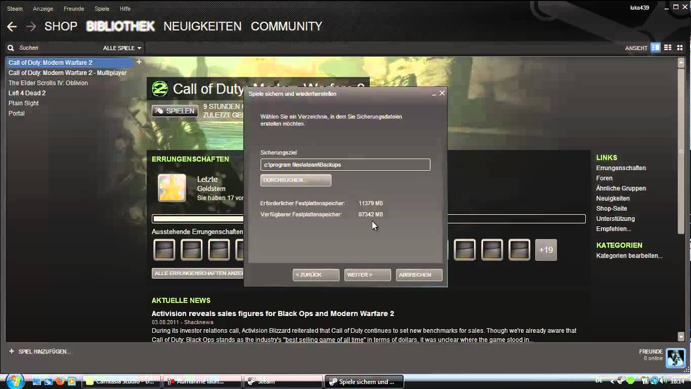Go to the COMMUNITY tab

(286, 26)
